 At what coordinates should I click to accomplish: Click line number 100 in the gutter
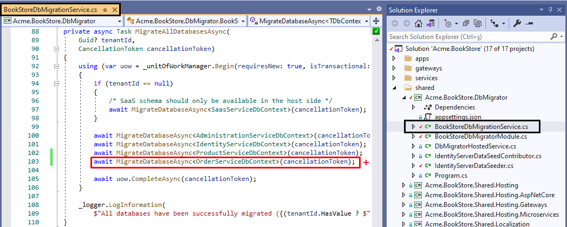(x=33, y=136)
